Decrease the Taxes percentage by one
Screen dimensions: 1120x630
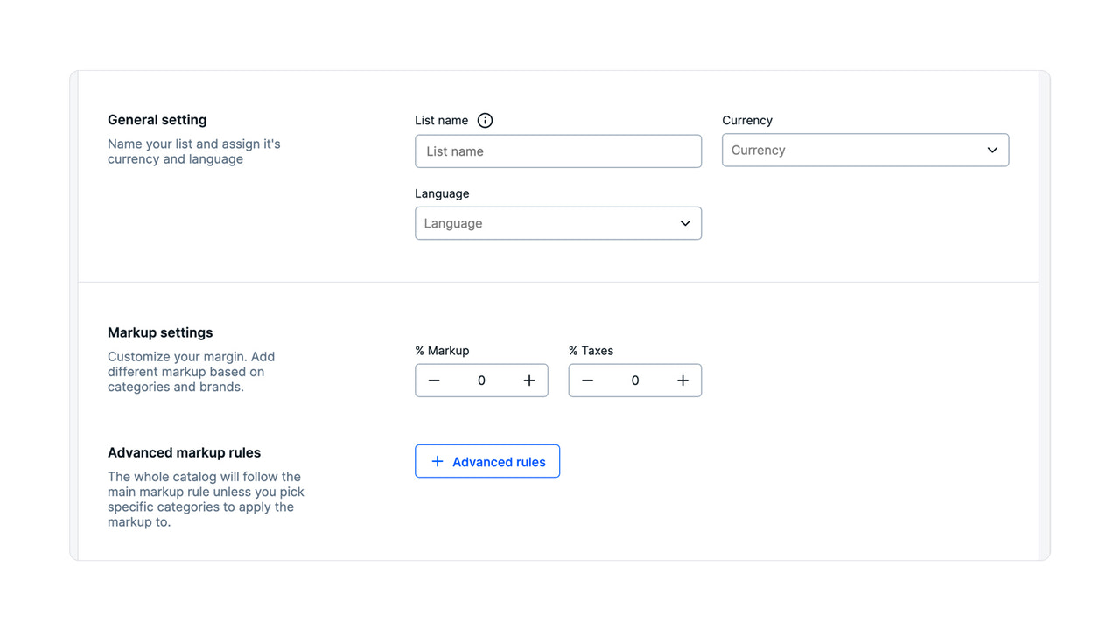tap(587, 380)
